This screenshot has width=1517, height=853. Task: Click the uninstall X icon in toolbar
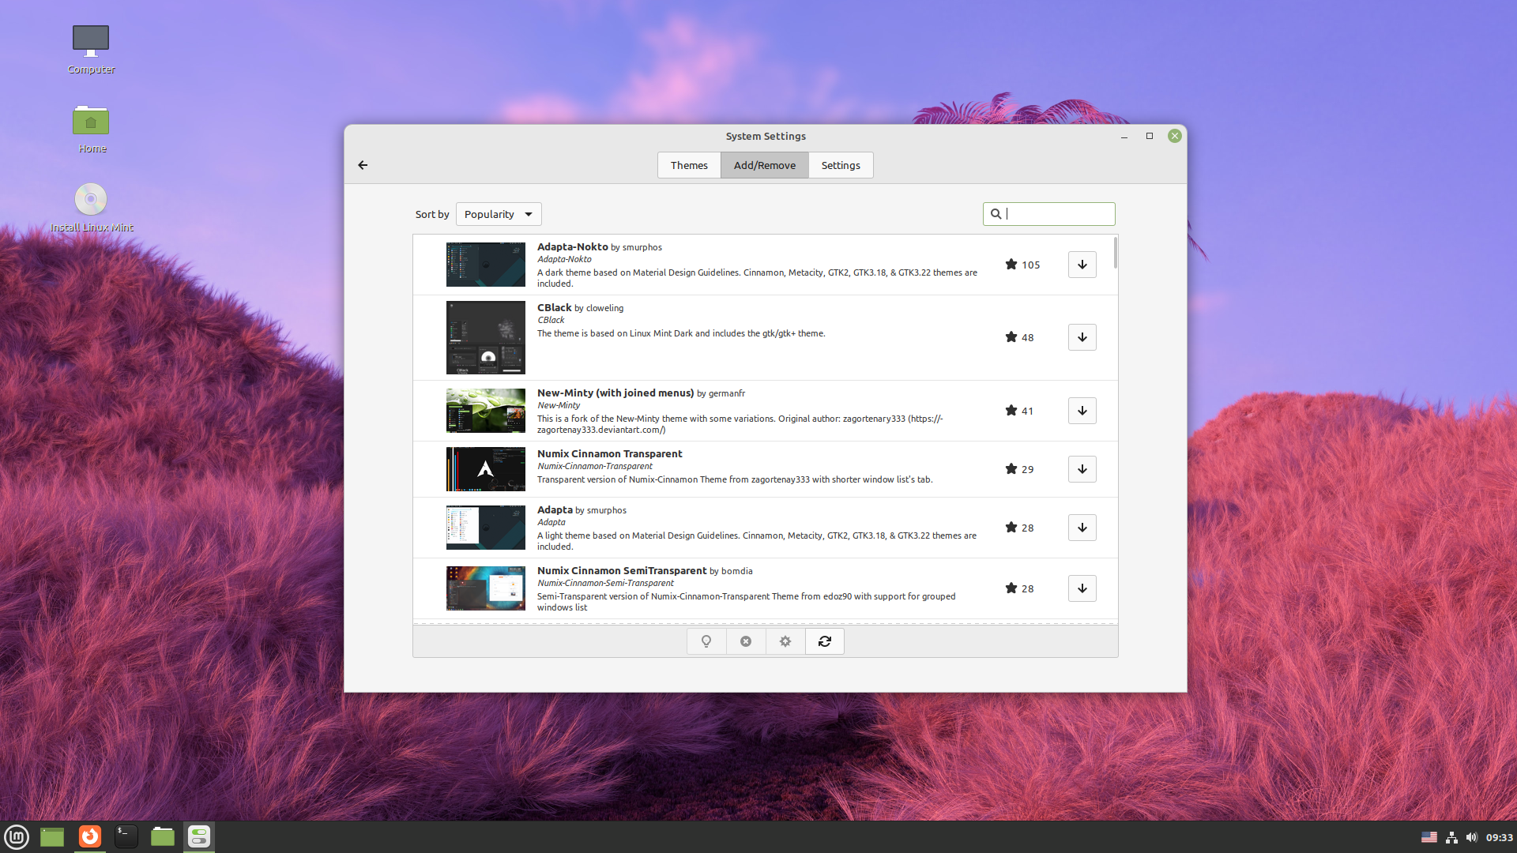(746, 641)
